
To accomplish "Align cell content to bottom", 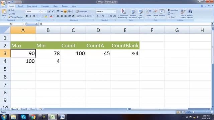I will [x=65, y=11].
